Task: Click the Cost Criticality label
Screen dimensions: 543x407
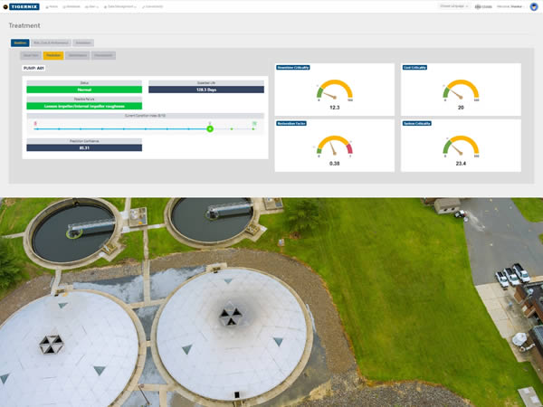Action: coord(414,68)
